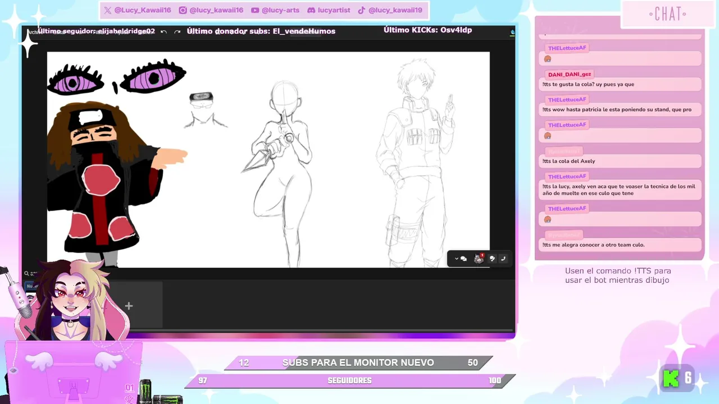Screen dimensions: 719x404
Task: Click the 'Último donador subs: El_vendeHumos' label
Action: [261, 31]
